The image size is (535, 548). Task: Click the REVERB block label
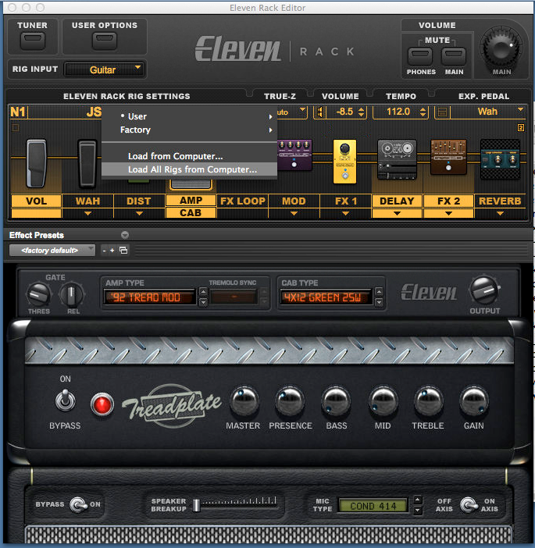click(500, 201)
